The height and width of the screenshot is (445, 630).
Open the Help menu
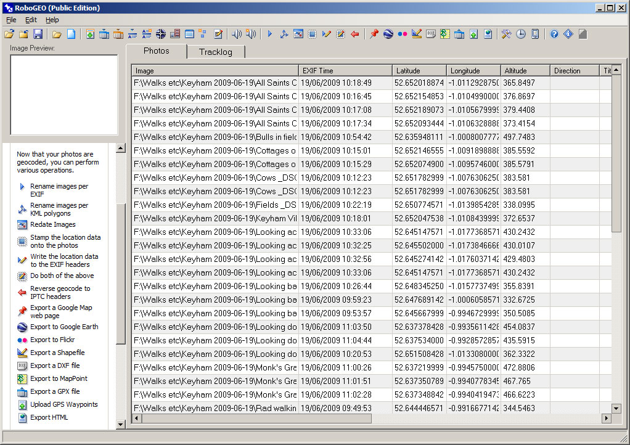click(52, 20)
